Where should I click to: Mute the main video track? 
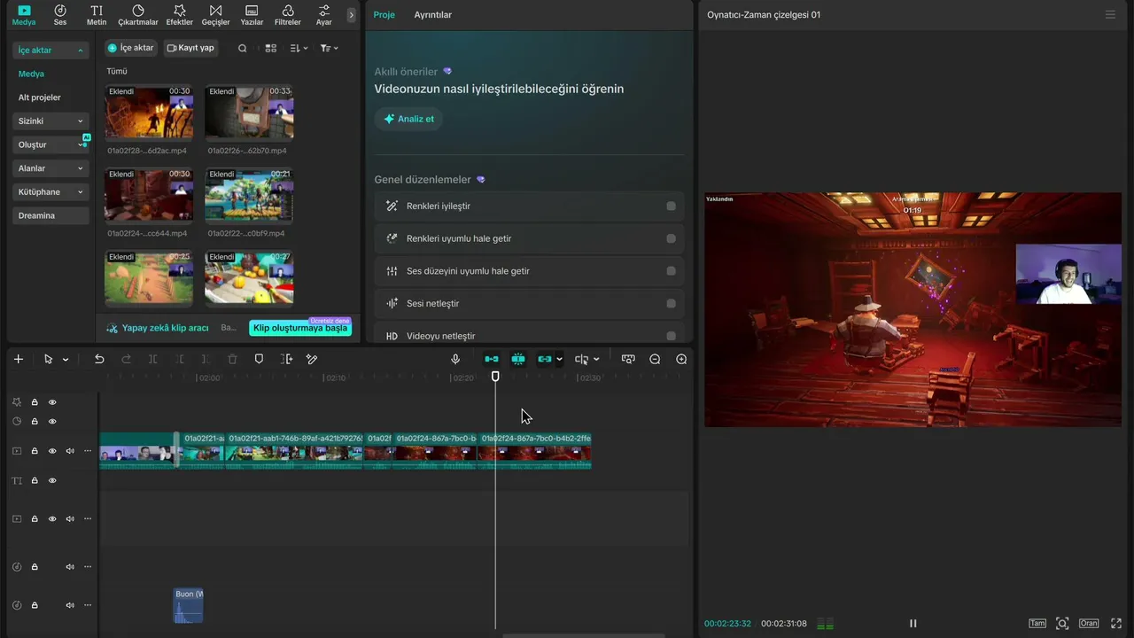[x=70, y=451]
